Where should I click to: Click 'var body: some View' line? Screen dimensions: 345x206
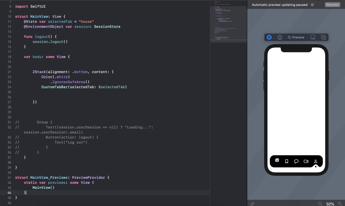tap(47, 57)
